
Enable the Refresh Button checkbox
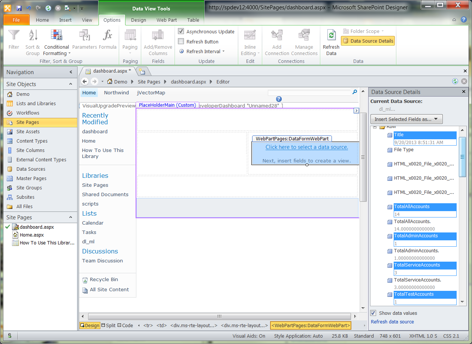click(181, 42)
